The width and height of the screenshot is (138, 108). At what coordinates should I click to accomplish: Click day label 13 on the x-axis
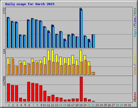[57, 105]
